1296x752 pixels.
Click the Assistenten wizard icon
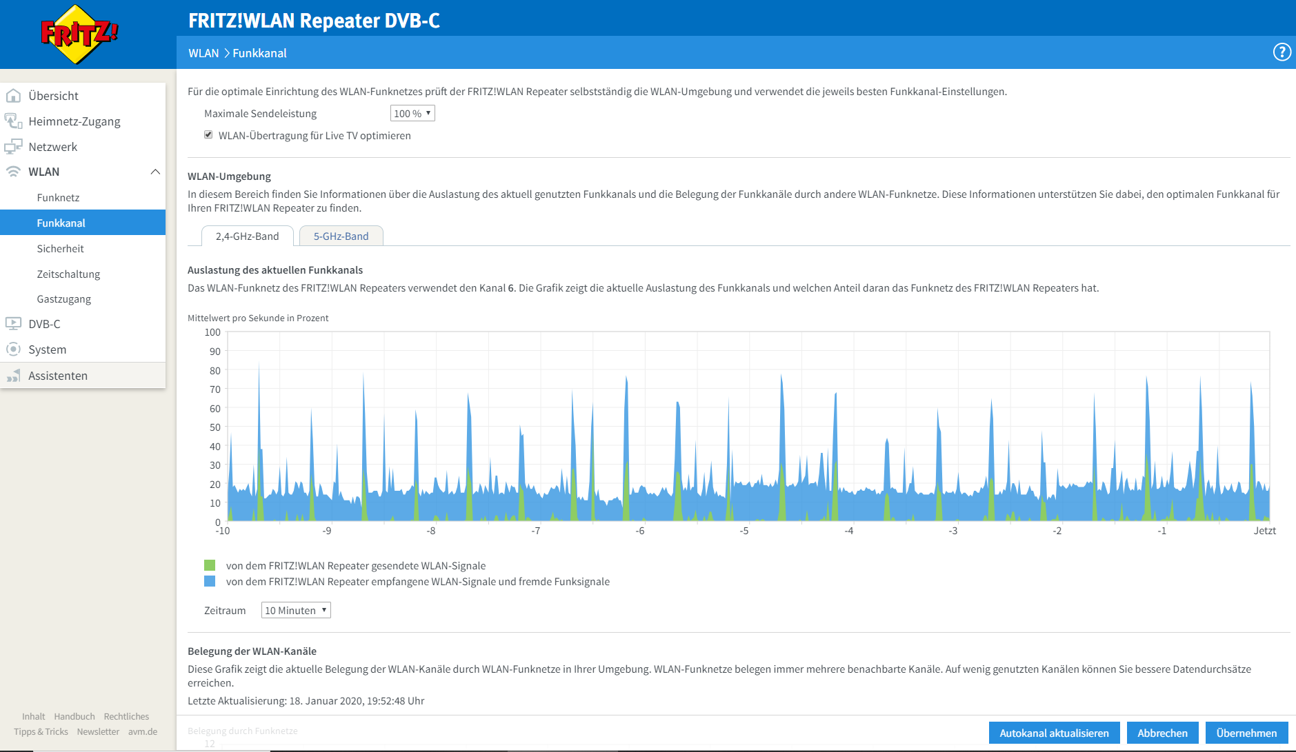coord(13,375)
